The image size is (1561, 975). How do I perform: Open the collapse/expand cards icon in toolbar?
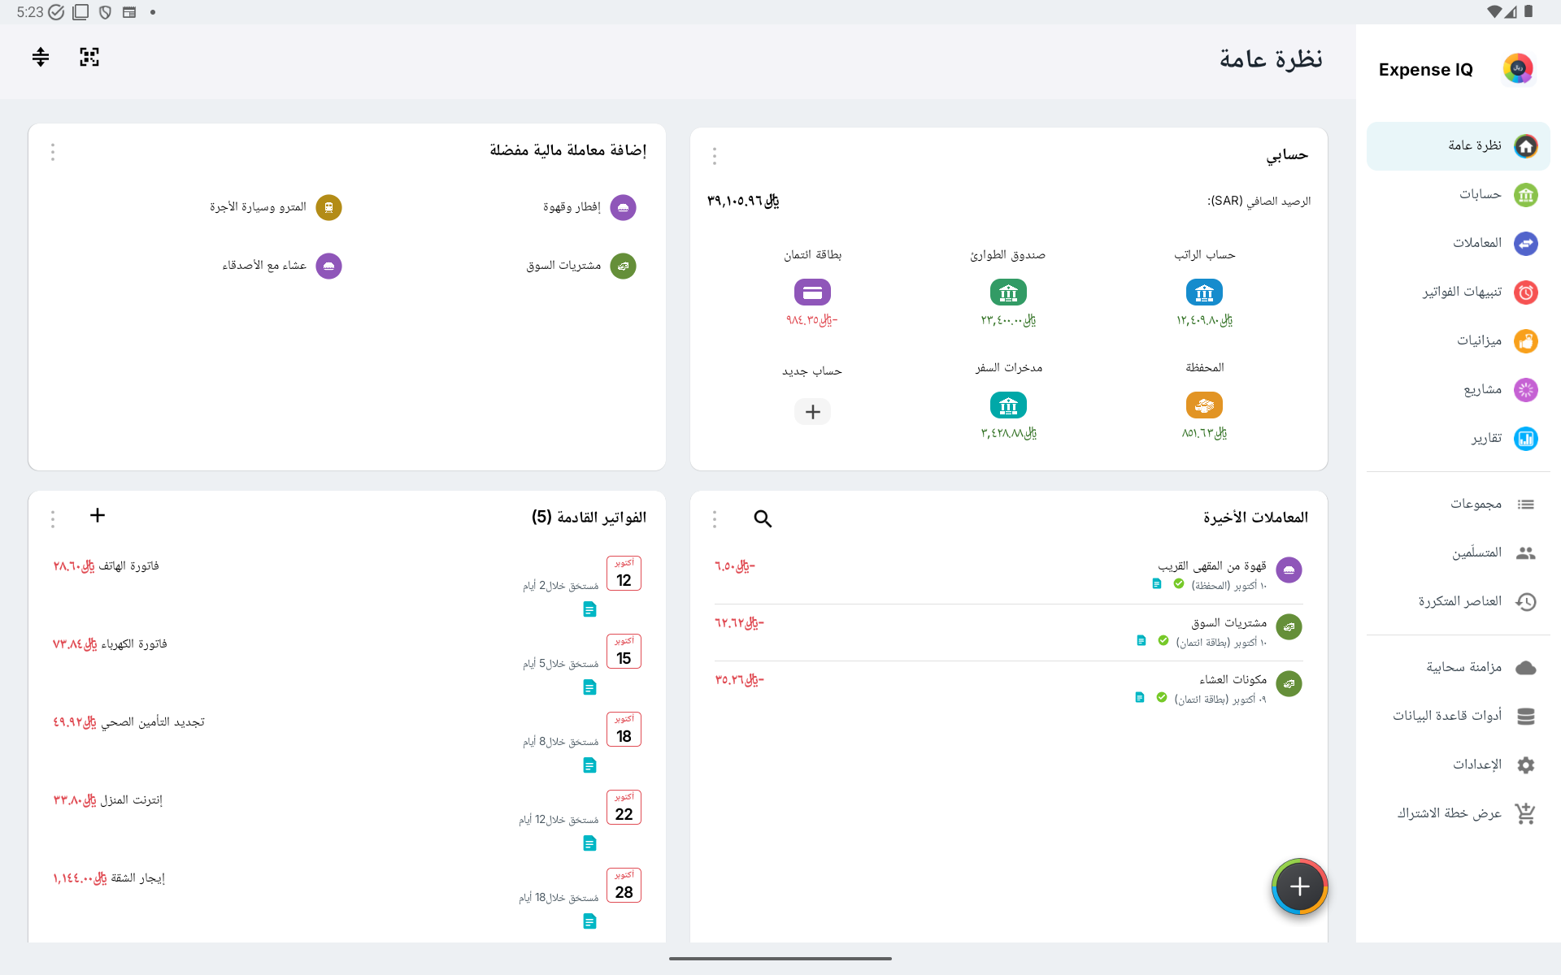(x=41, y=57)
